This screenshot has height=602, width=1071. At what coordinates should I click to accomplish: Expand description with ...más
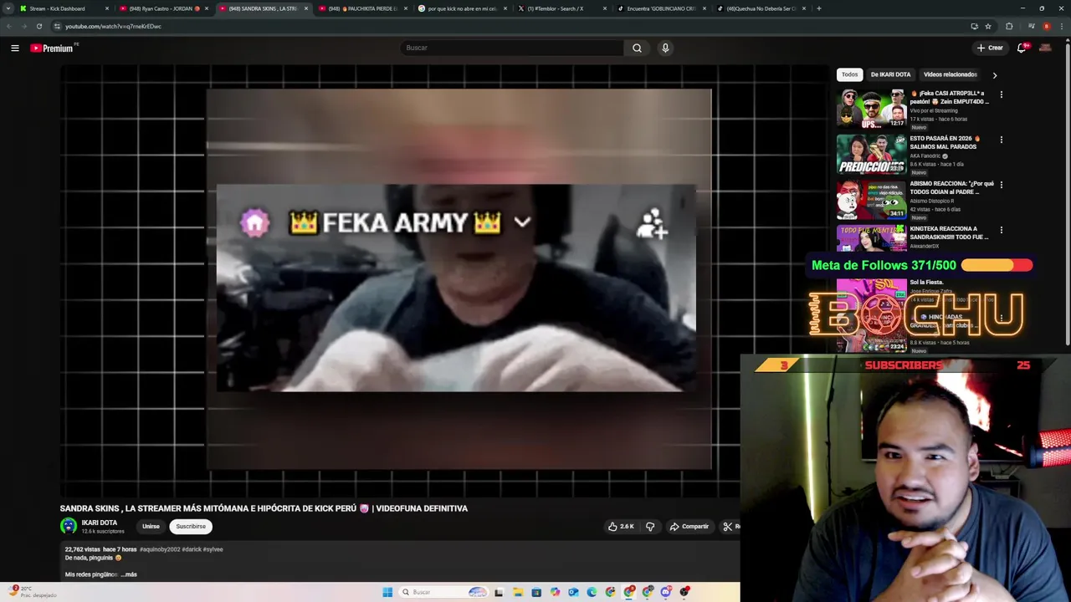click(129, 574)
